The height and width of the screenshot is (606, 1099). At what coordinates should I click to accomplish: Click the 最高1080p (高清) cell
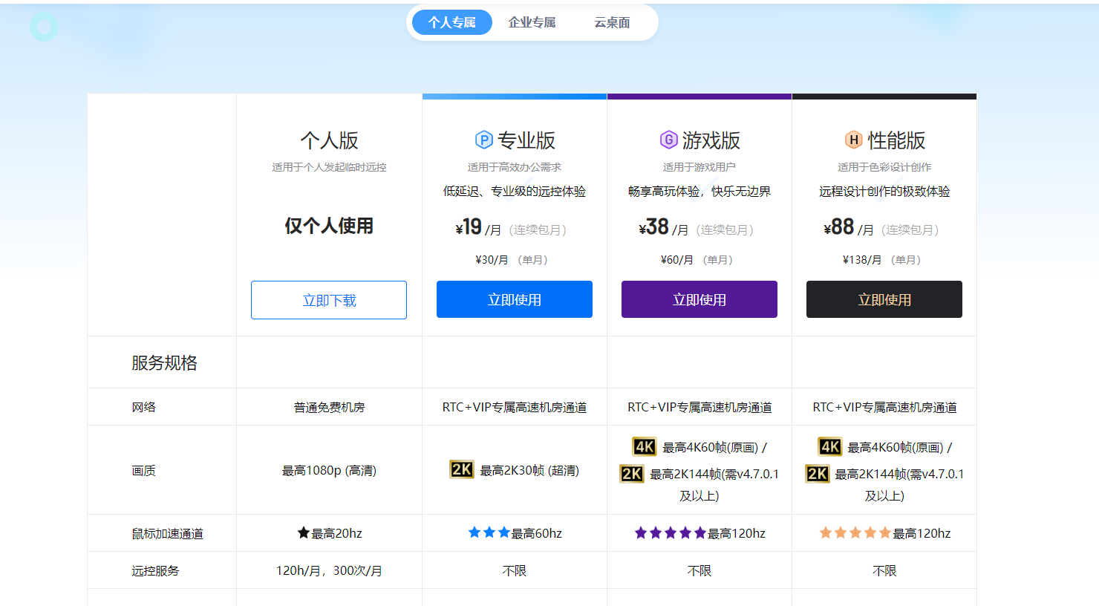[x=329, y=470]
